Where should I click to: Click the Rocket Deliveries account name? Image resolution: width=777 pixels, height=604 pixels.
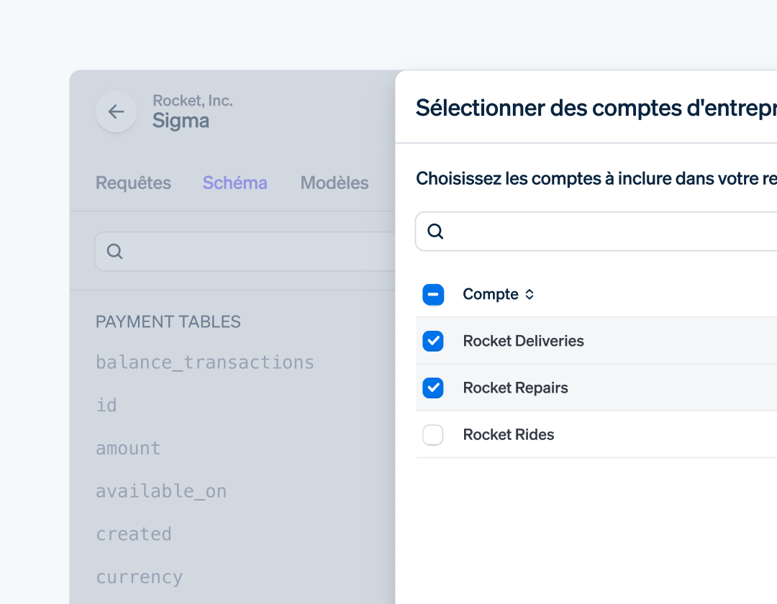click(x=523, y=341)
